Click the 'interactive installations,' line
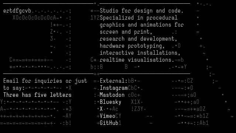 [x=140, y=53]
